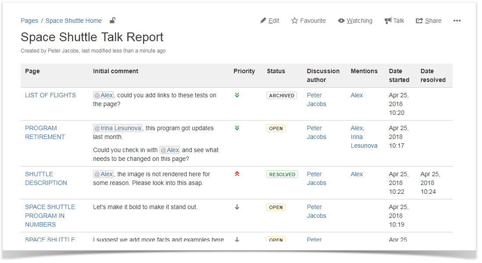Click the ARCHIVED status badge
This screenshot has height=263, width=482.
point(281,96)
